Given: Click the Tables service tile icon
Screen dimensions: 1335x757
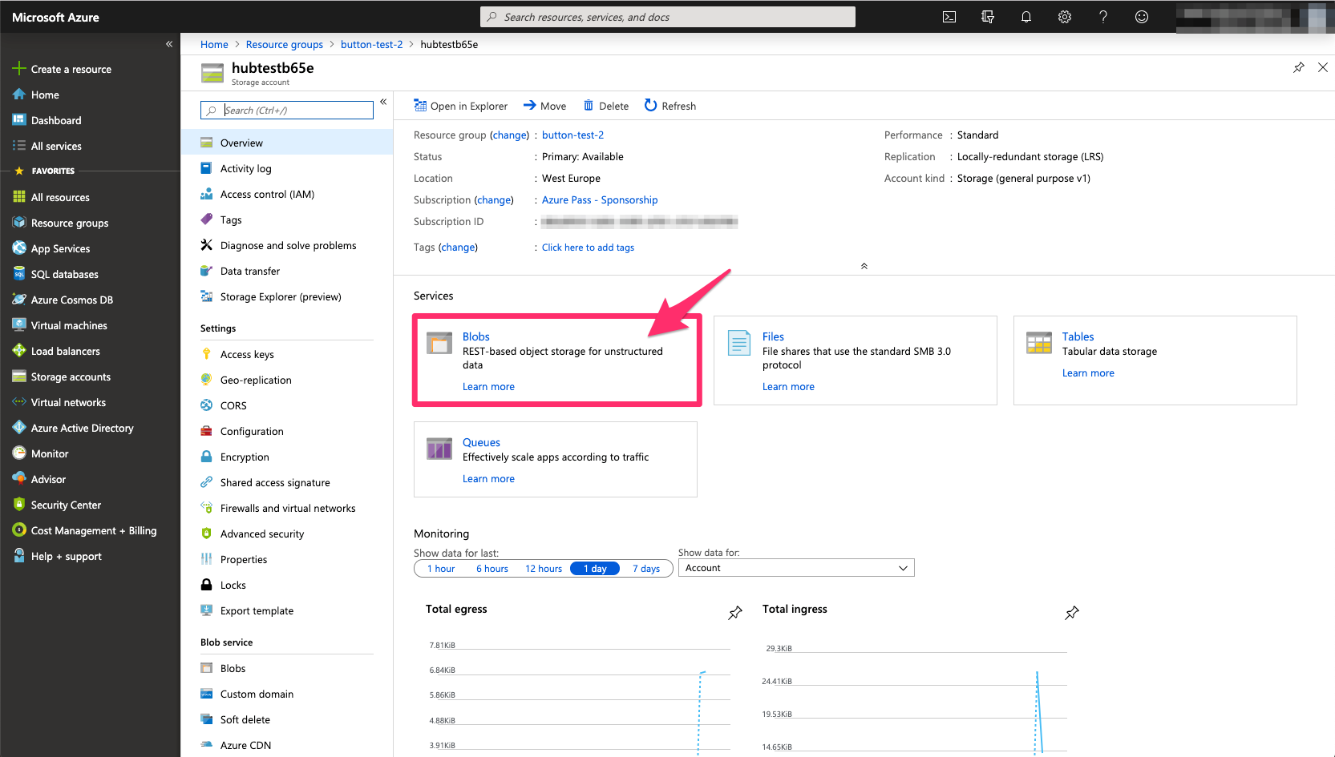Looking at the screenshot, I should pyautogui.click(x=1039, y=343).
